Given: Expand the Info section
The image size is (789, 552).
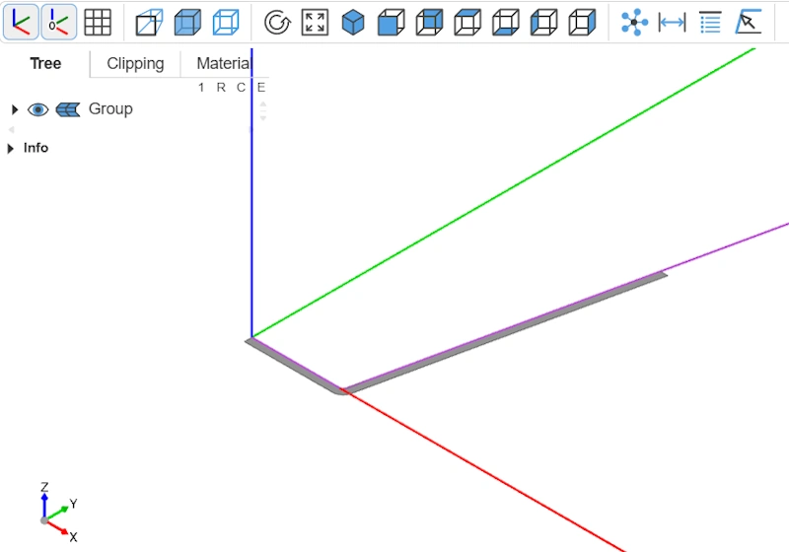Looking at the screenshot, I should [11, 149].
